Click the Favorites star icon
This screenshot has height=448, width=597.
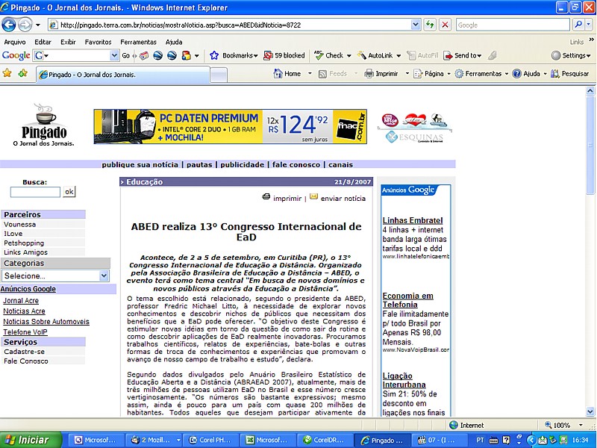[x=7, y=73]
